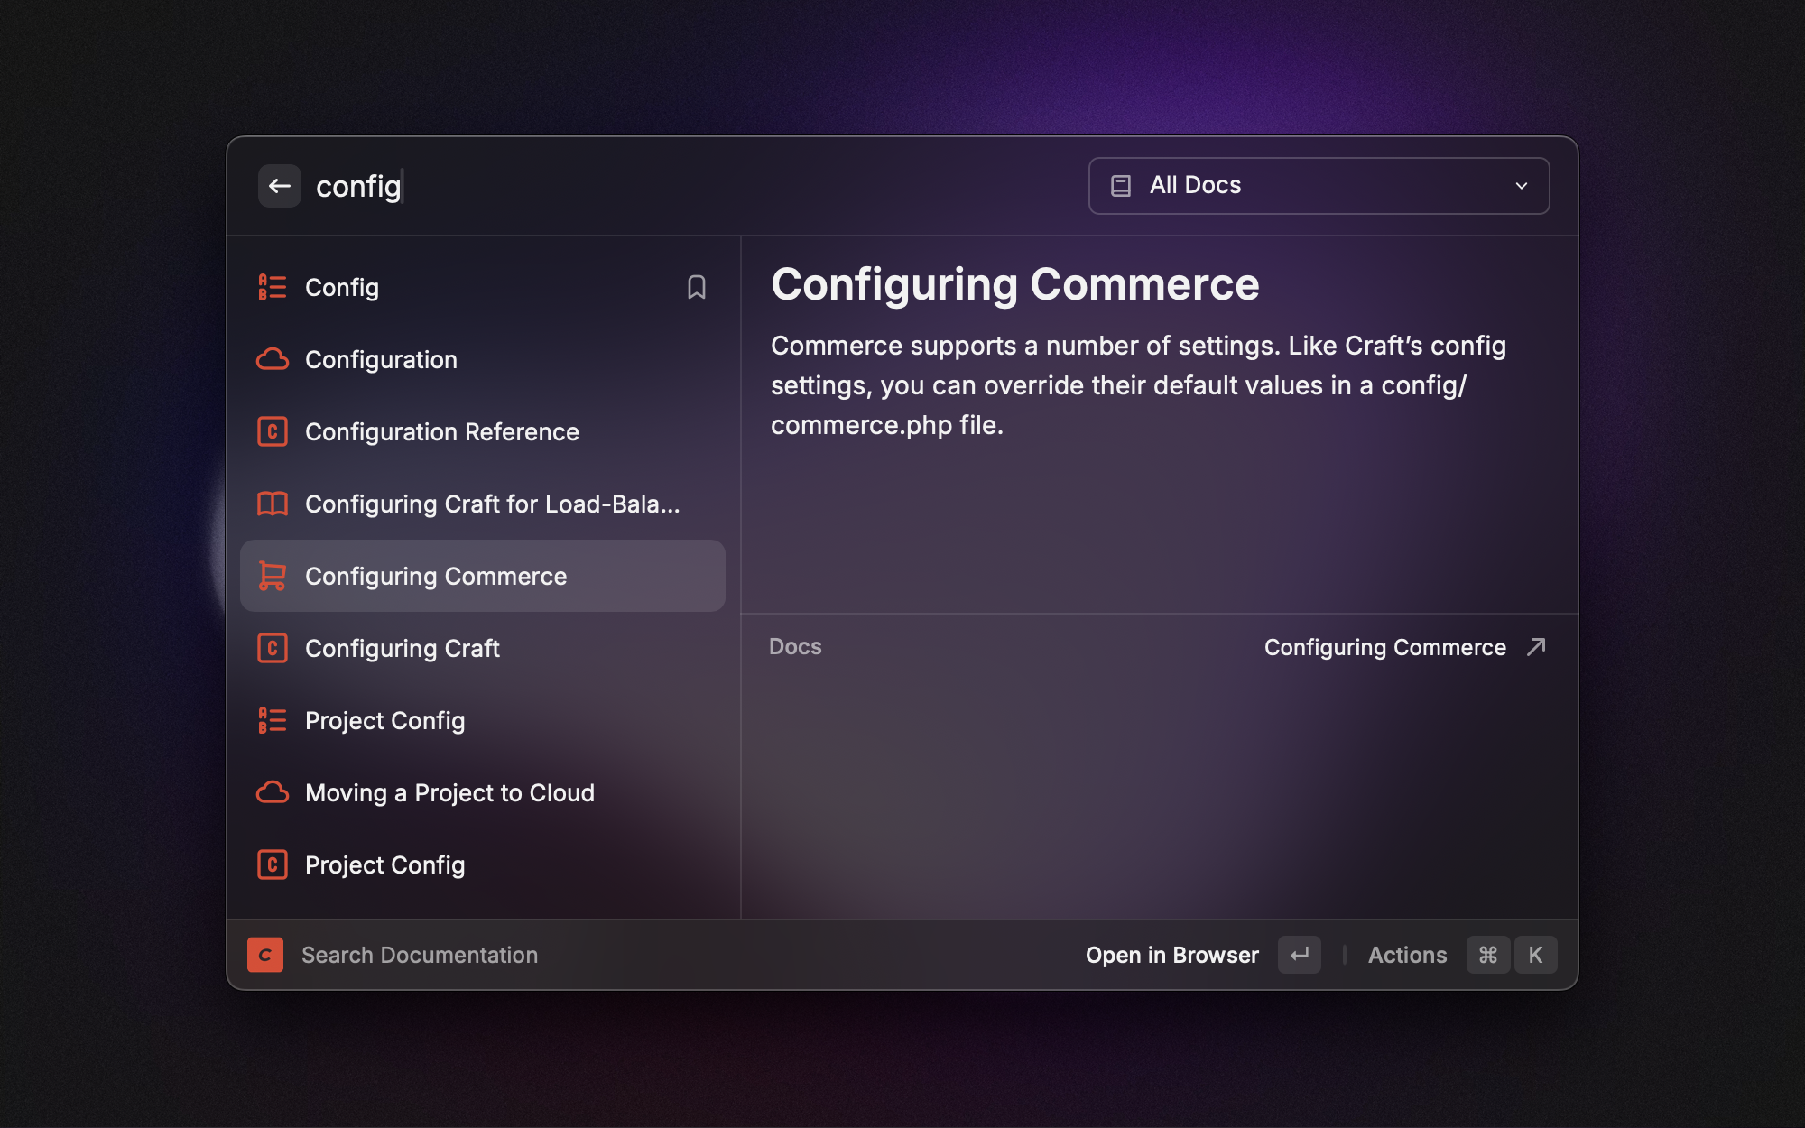Click the back arrow button
The height and width of the screenshot is (1128, 1805).
click(x=279, y=186)
